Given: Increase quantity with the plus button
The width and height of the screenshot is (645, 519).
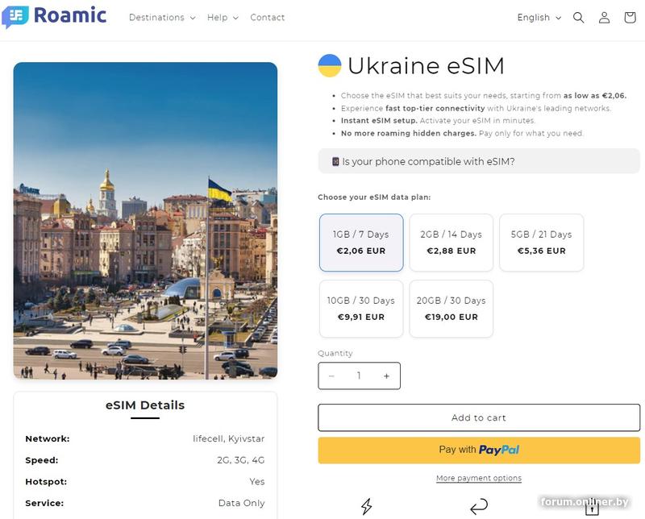Looking at the screenshot, I should click(386, 376).
